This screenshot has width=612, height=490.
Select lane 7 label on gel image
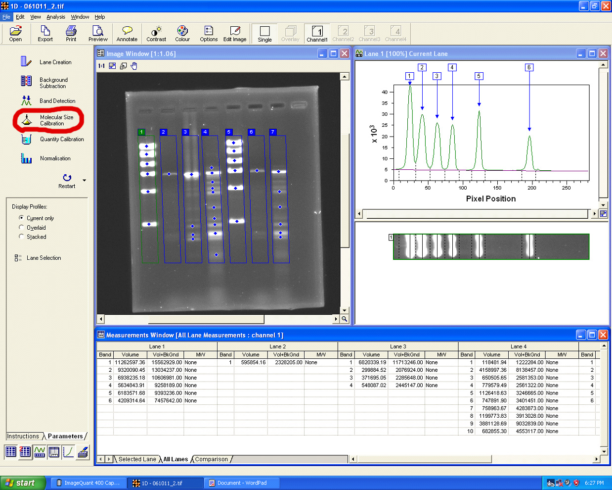click(x=272, y=132)
